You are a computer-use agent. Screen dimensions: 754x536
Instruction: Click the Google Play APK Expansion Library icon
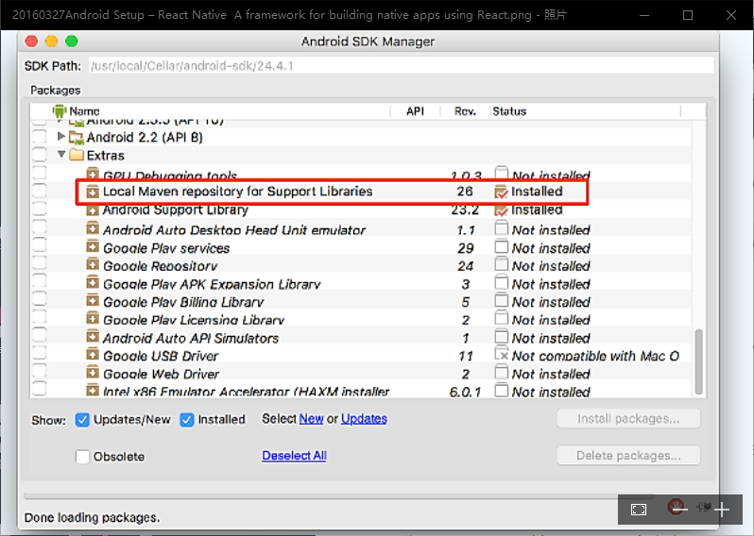[x=93, y=282]
